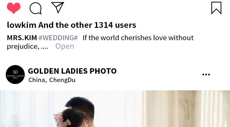Open the Golden Ladies round logo avatar
Viewport: 230px width, 127px height.
pyautogui.click(x=15, y=75)
